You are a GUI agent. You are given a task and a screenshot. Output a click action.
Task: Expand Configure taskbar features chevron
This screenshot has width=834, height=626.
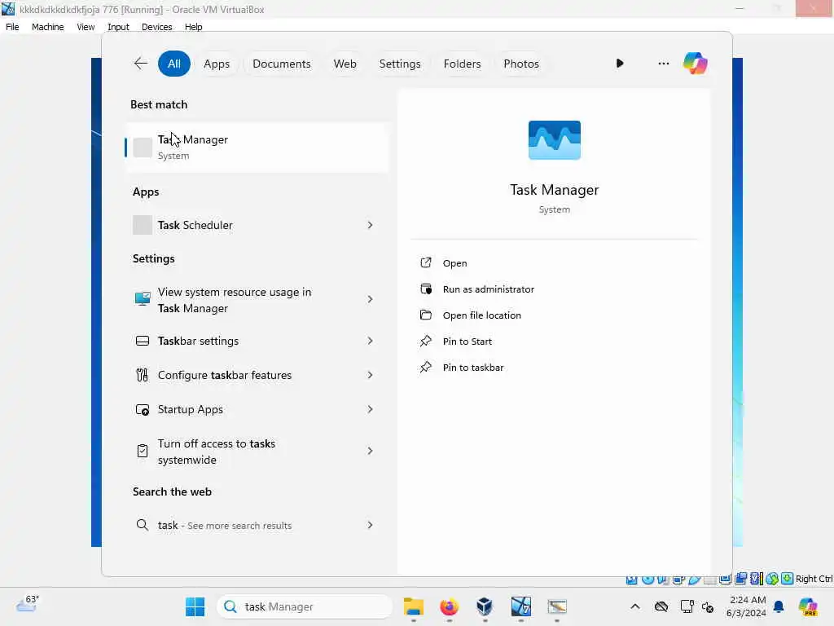pyautogui.click(x=371, y=375)
